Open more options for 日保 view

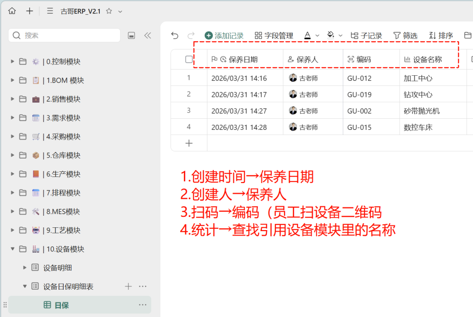[x=143, y=305]
